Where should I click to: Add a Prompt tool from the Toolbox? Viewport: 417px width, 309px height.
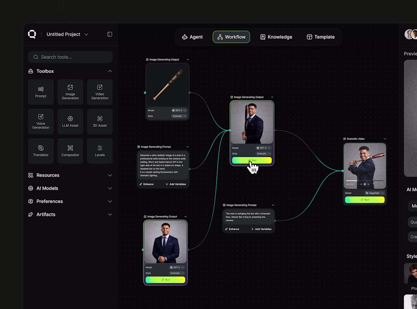tap(41, 92)
